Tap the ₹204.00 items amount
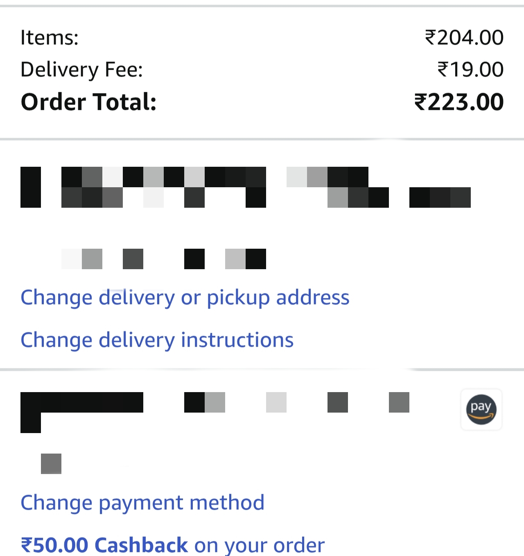The image size is (524, 556). coord(464,38)
